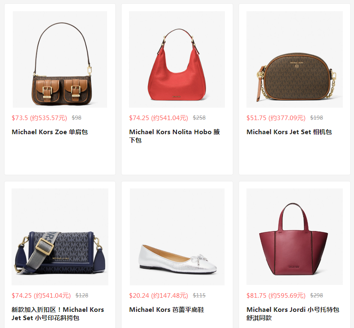Viewport: 354px width, 328px height.
Task: Select the navy Jet Set crossbody bag image
Action: pyautogui.click(x=60, y=236)
